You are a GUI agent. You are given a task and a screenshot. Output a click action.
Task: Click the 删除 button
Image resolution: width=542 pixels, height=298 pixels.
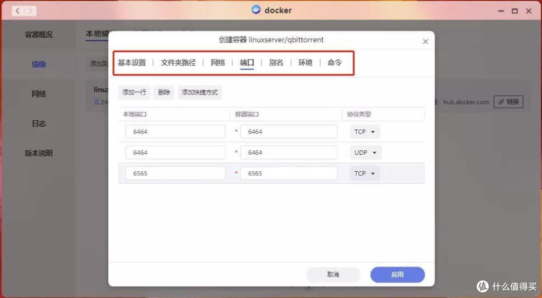[x=164, y=93]
